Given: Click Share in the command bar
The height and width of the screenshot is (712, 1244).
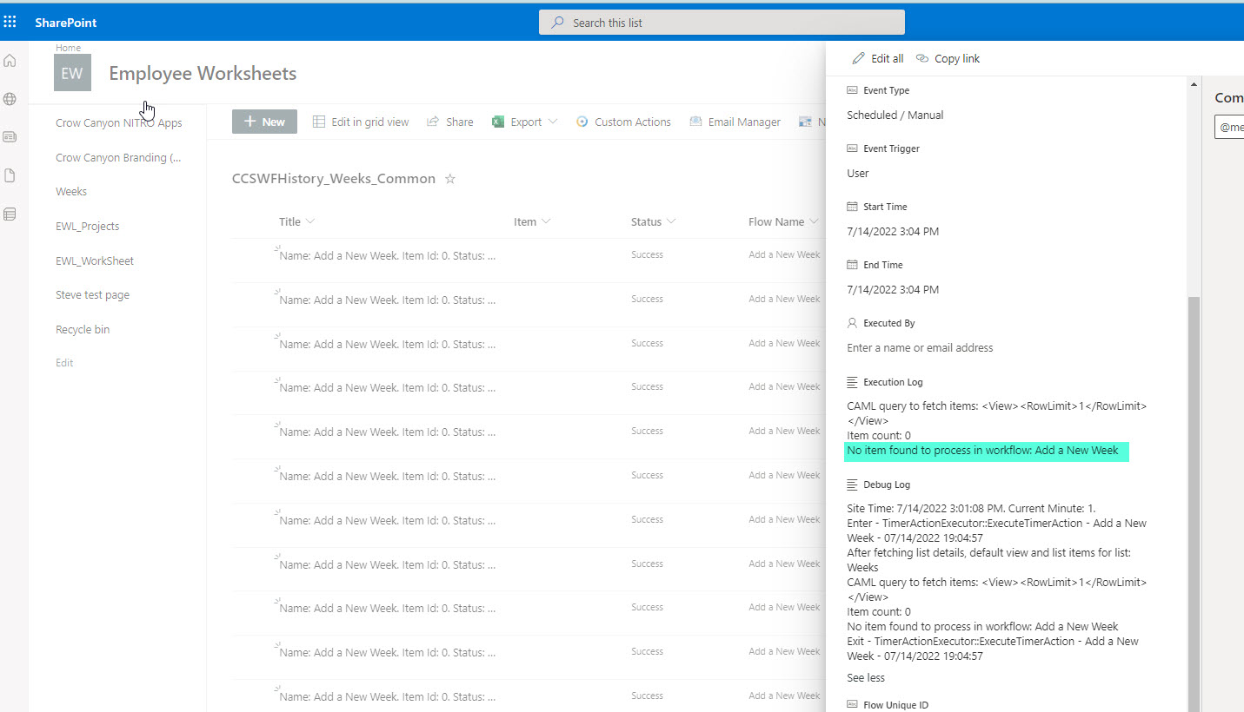Looking at the screenshot, I should click(449, 122).
